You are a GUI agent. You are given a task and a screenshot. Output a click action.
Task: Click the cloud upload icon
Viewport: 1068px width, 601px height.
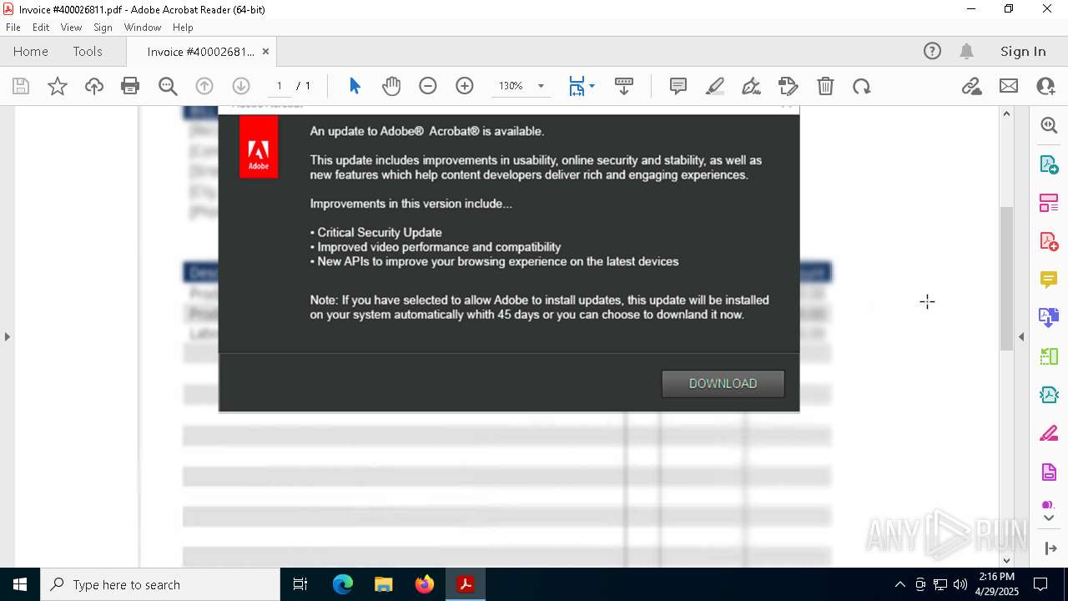coord(94,86)
